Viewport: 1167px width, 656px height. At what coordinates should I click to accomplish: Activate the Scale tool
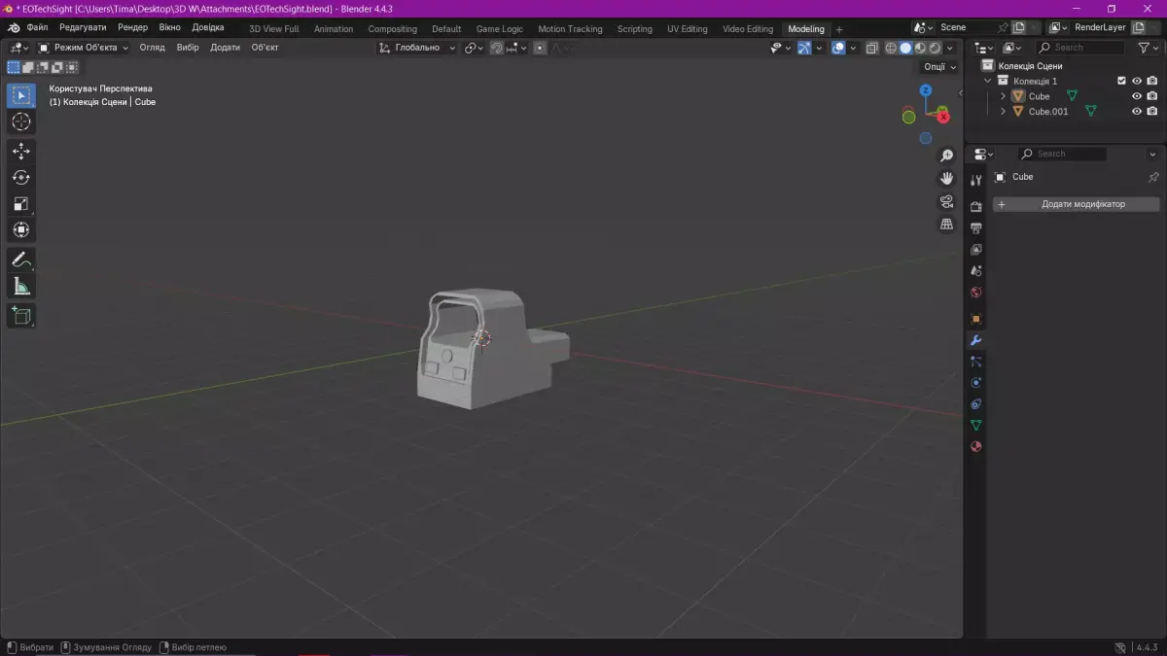pos(21,204)
